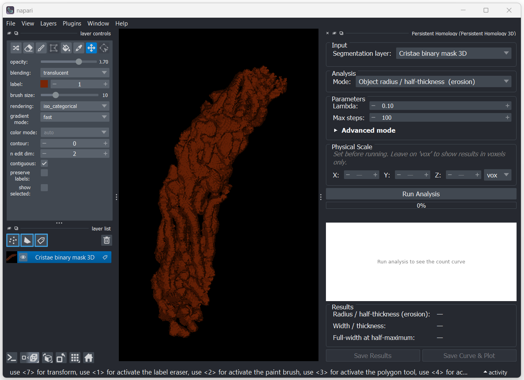524x380 pixels.
Task: Click the Lambda value field
Action: click(x=440, y=106)
